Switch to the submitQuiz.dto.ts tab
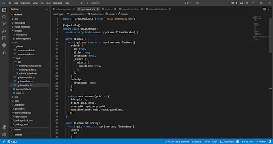273x144 pixels. coord(158,9)
